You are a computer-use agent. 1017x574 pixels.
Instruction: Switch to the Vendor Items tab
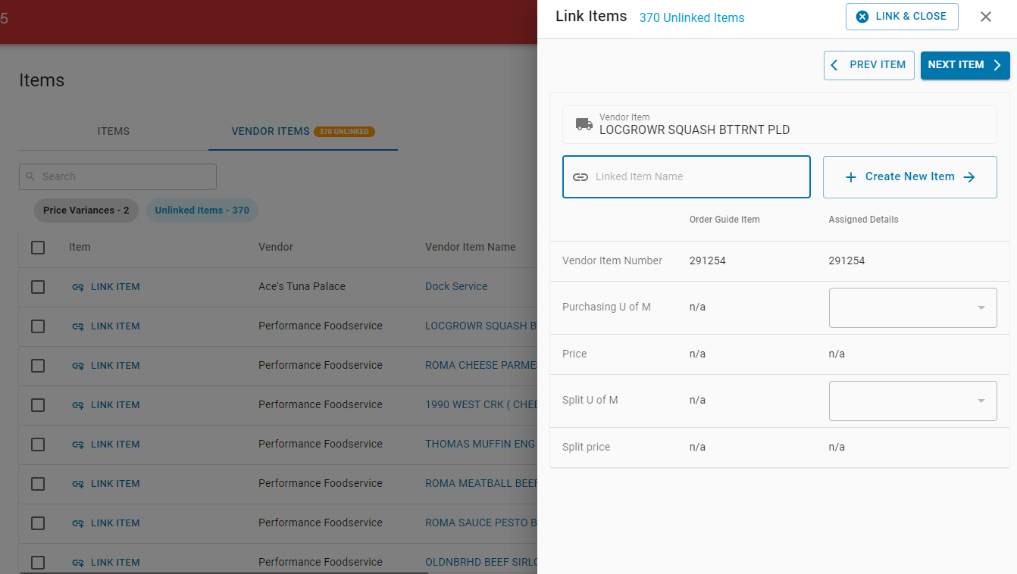coord(303,131)
